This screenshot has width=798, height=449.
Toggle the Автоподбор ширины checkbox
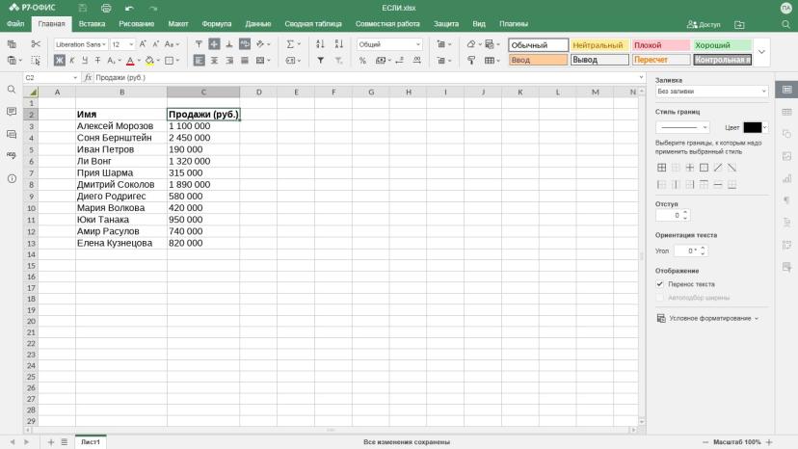[660, 298]
